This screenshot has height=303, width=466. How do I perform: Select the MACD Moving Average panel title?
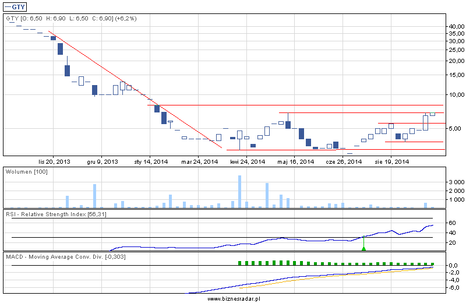pos(65,256)
